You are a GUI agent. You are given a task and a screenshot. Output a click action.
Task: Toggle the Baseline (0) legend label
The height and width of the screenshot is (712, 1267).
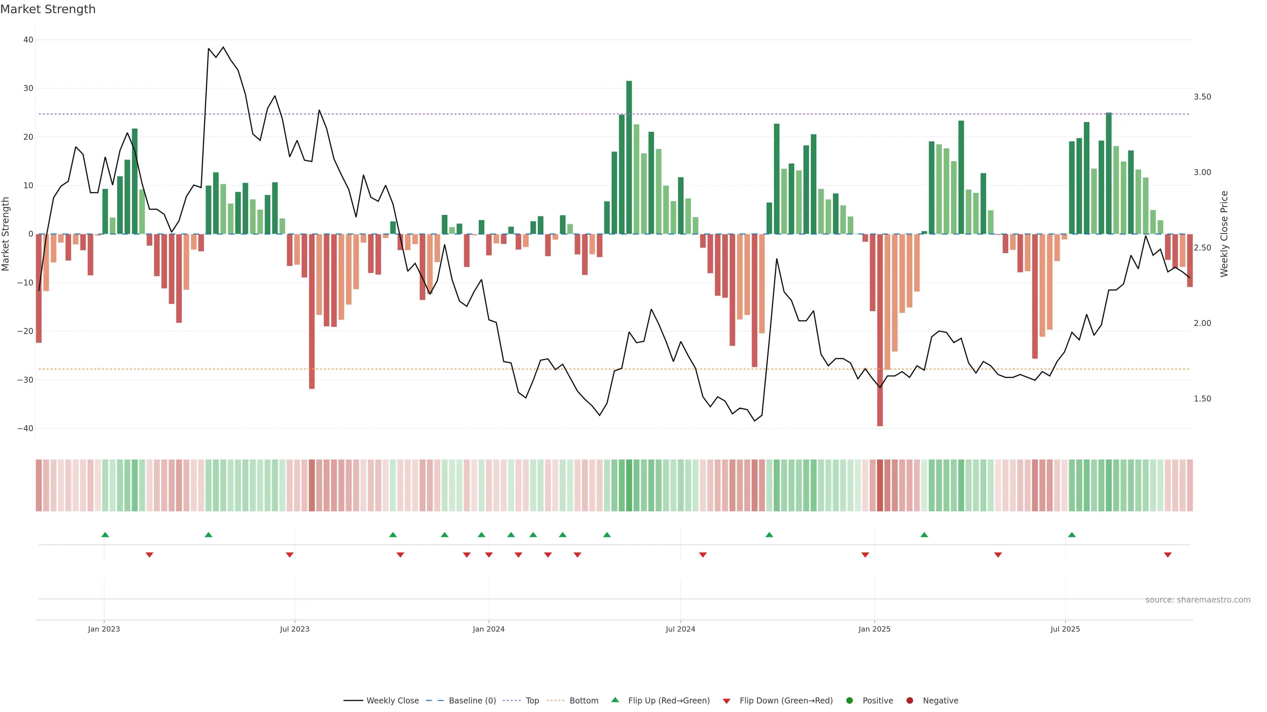point(472,701)
